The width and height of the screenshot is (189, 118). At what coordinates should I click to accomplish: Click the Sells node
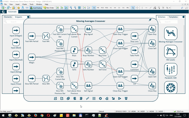[74, 65]
